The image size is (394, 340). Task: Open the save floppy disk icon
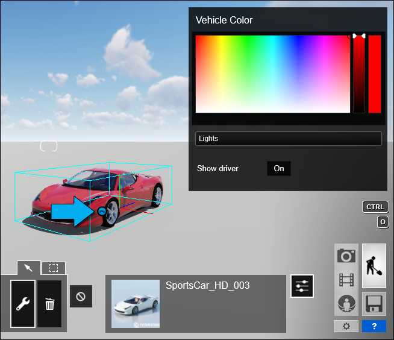[374, 304]
